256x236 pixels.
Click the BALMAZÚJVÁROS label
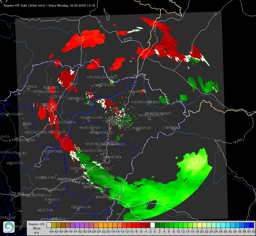coord(92,151)
